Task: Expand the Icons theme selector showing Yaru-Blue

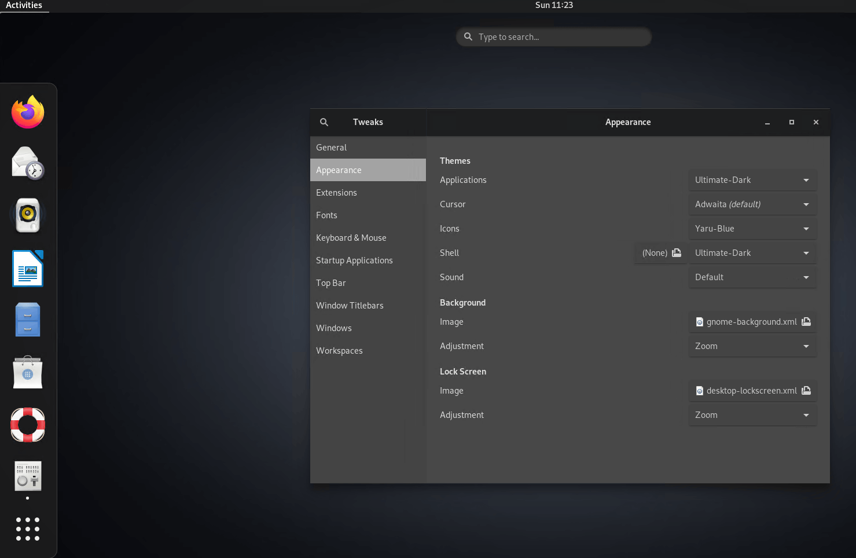Action: pos(752,228)
